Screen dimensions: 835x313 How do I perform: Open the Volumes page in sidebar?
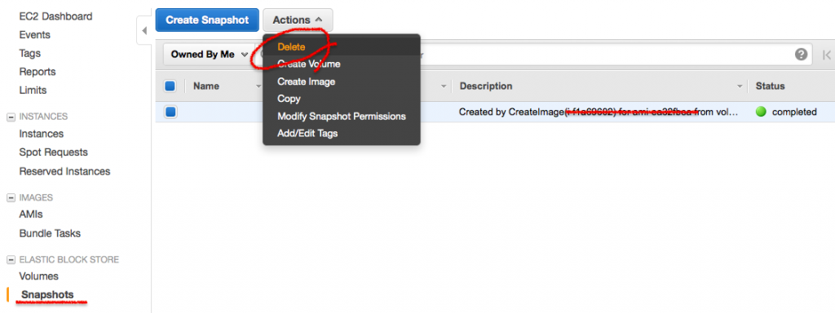(x=39, y=276)
